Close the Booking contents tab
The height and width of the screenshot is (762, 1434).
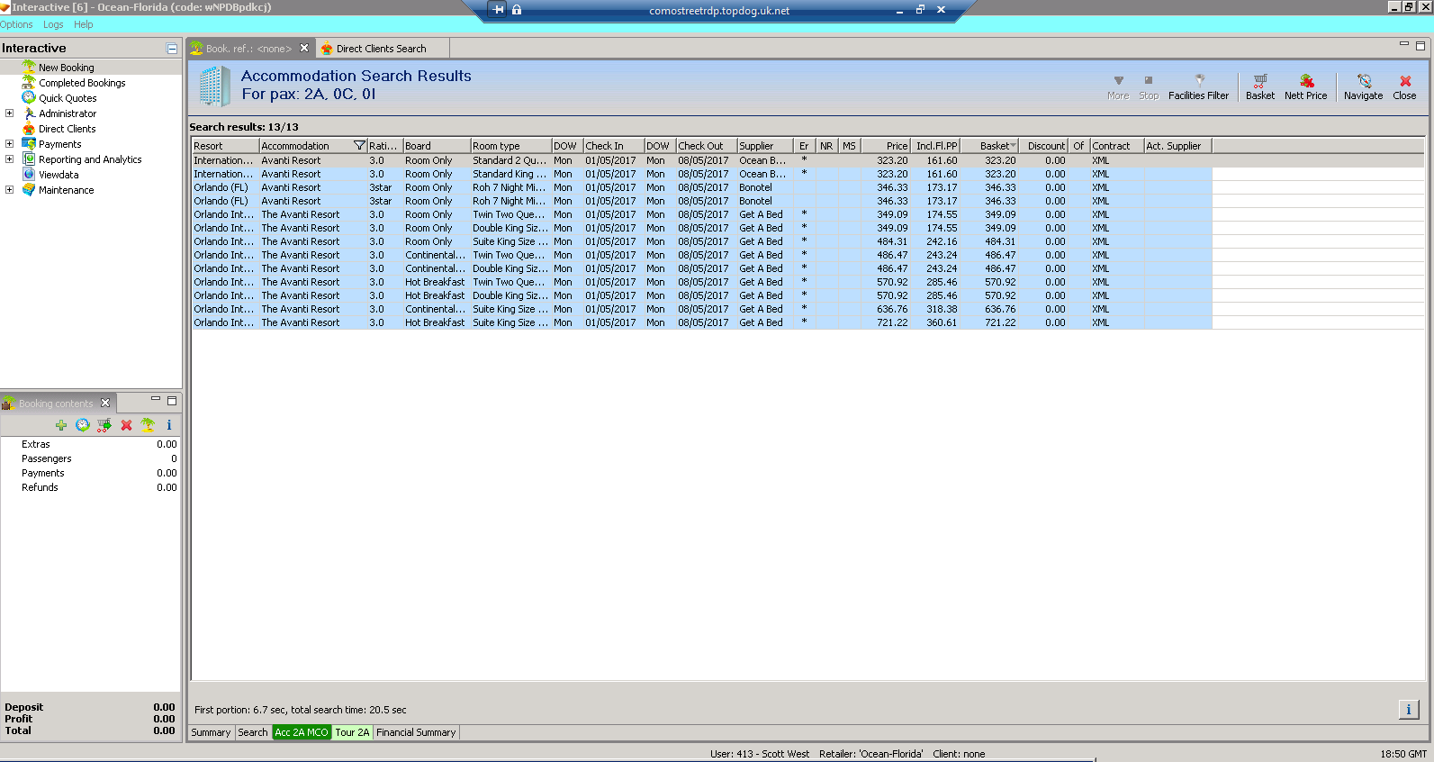coord(105,403)
